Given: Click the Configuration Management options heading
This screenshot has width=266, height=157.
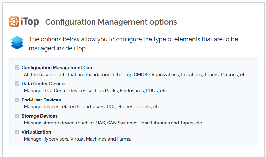Looking at the screenshot, I should [x=111, y=22].
